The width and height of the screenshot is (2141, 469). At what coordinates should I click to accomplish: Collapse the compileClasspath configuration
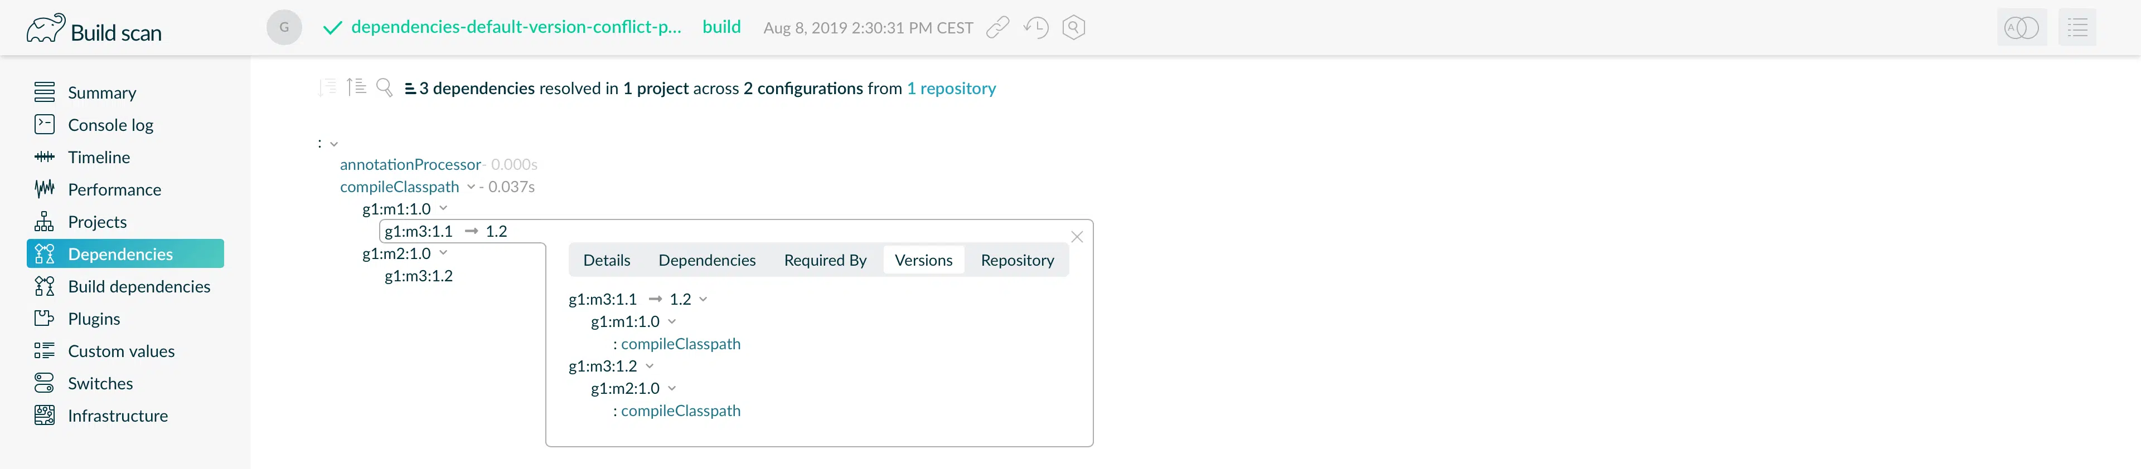[471, 187]
